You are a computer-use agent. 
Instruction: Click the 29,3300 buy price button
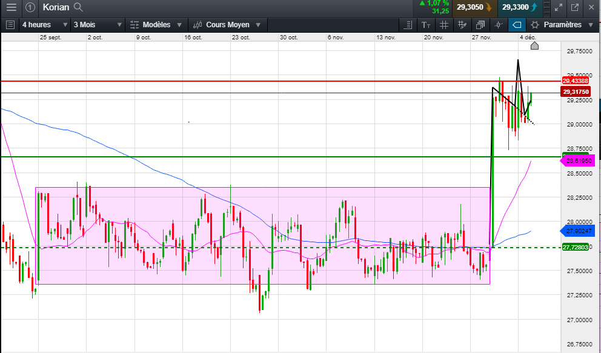coord(519,7)
